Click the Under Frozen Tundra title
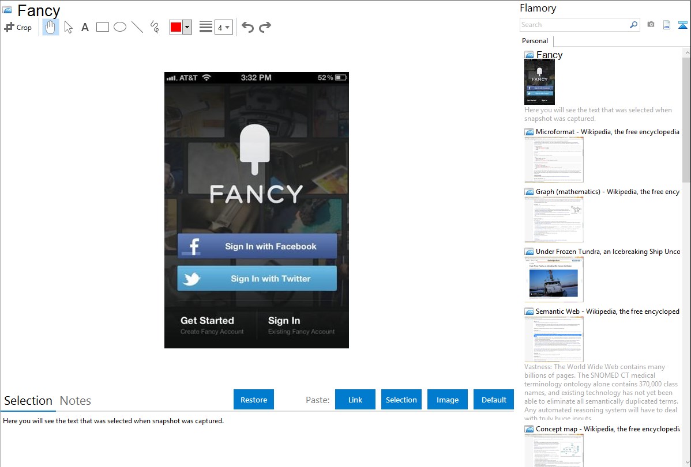This screenshot has height=467, width=691. point(608,251)
